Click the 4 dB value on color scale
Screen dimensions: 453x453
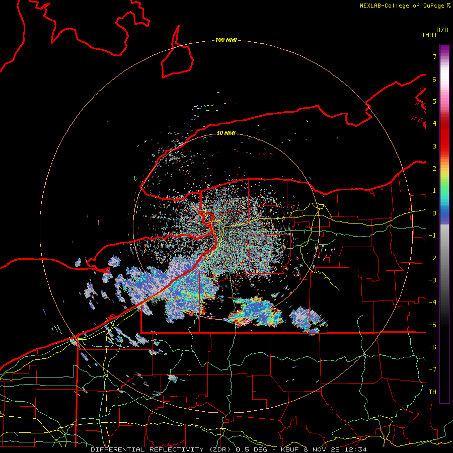pyautogui.click(x=434, y=124)
